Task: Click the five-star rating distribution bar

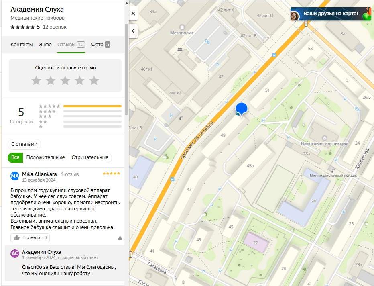Action: 92,106
